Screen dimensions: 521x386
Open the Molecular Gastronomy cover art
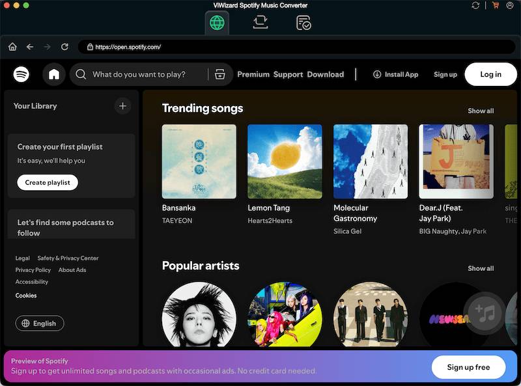click(371, 161)
